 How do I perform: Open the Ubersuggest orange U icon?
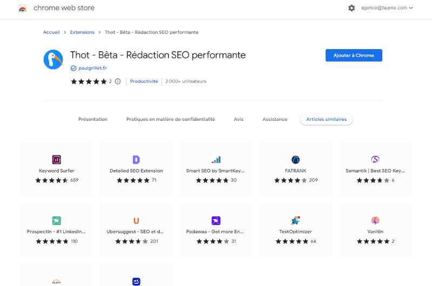(x=136, y=221)
